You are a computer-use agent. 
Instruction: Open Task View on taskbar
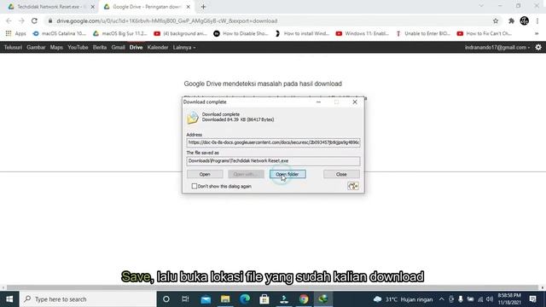(x=185, y=299)
